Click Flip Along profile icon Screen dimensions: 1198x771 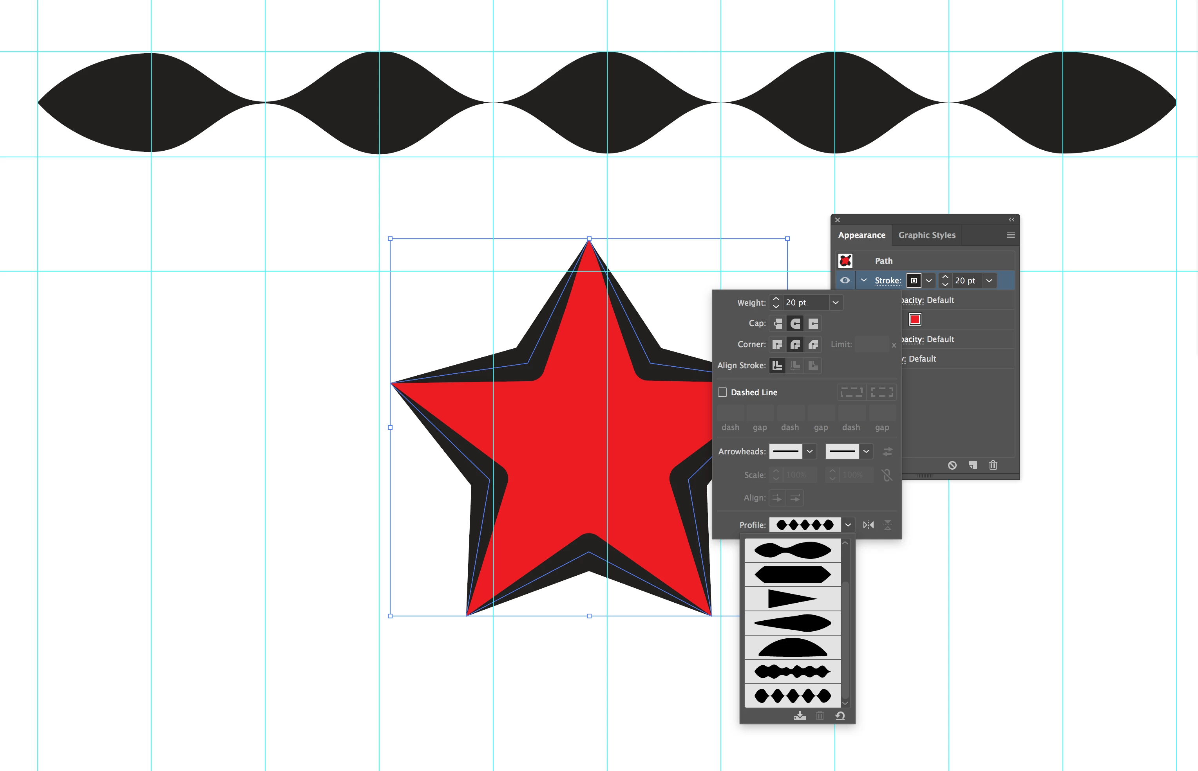click(868, 525)
